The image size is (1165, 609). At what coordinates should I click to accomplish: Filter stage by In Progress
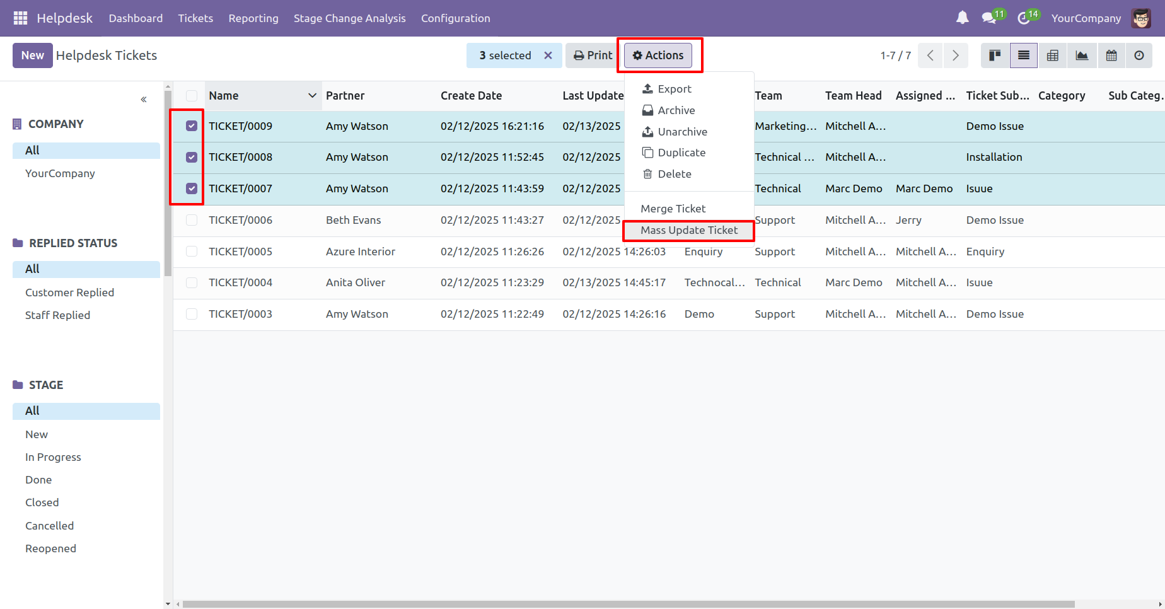click(53, 457)
